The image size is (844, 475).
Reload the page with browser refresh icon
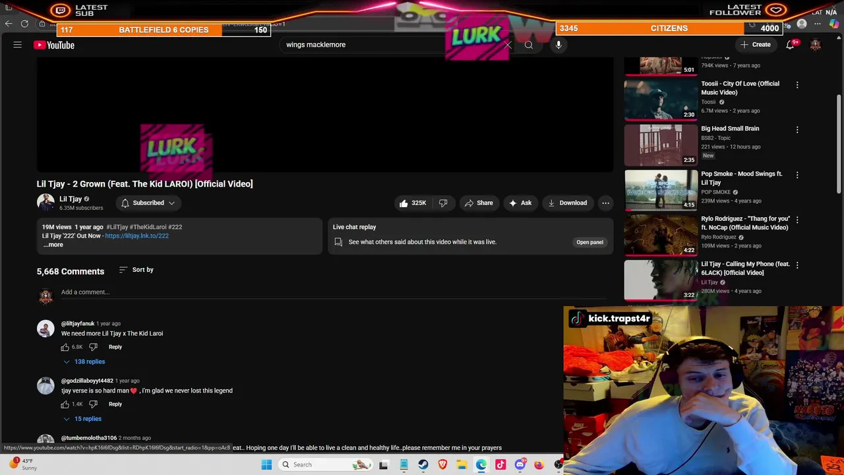pyautogui.click(x=24, y=24)
